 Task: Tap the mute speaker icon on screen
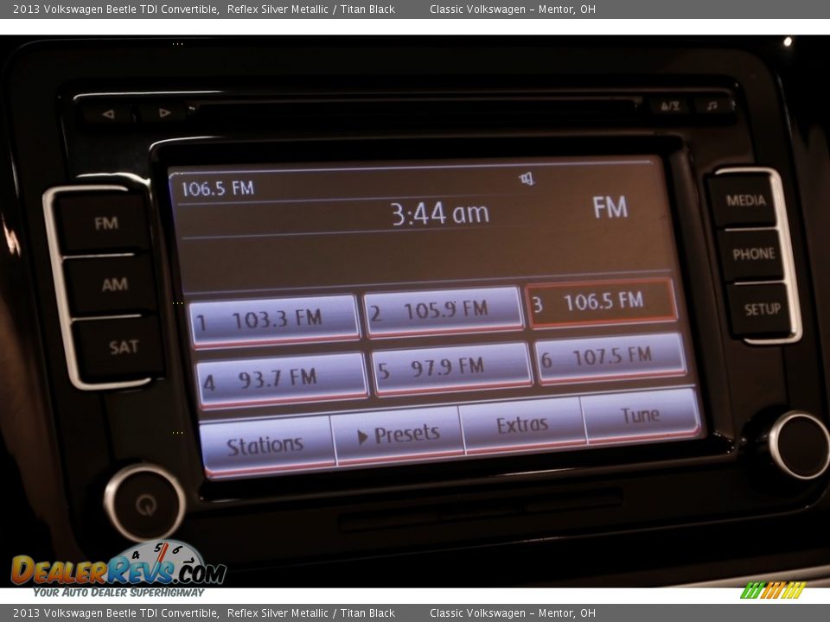527,179
